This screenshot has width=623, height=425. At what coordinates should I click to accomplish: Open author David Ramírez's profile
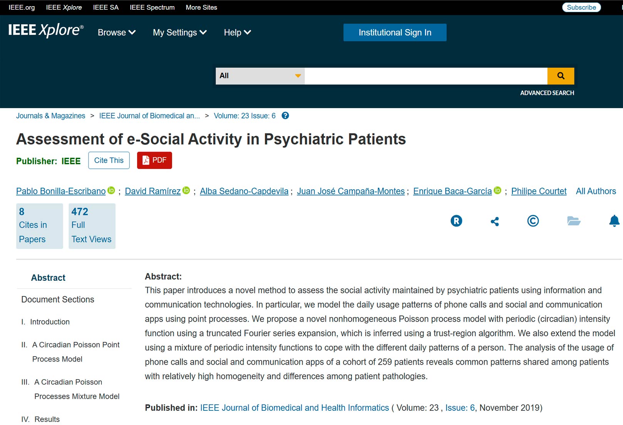point(153,191)
